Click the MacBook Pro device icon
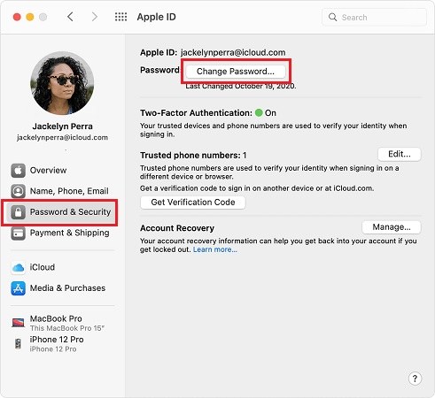The width and height of the screenshot is (435, 398). tap(18, 323)
